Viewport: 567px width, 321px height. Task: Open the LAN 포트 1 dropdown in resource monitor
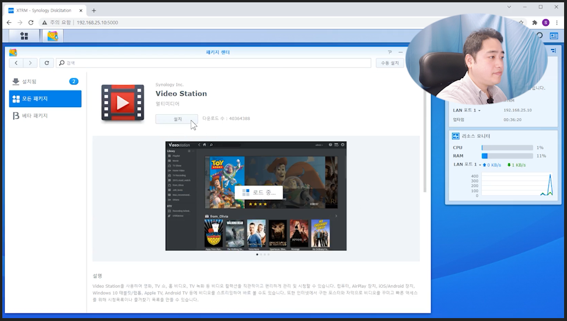pyautogui.click(x=467, y=165)
